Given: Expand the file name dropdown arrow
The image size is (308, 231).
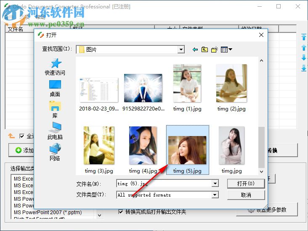Looking at the screenshot, I should [215, 184].
